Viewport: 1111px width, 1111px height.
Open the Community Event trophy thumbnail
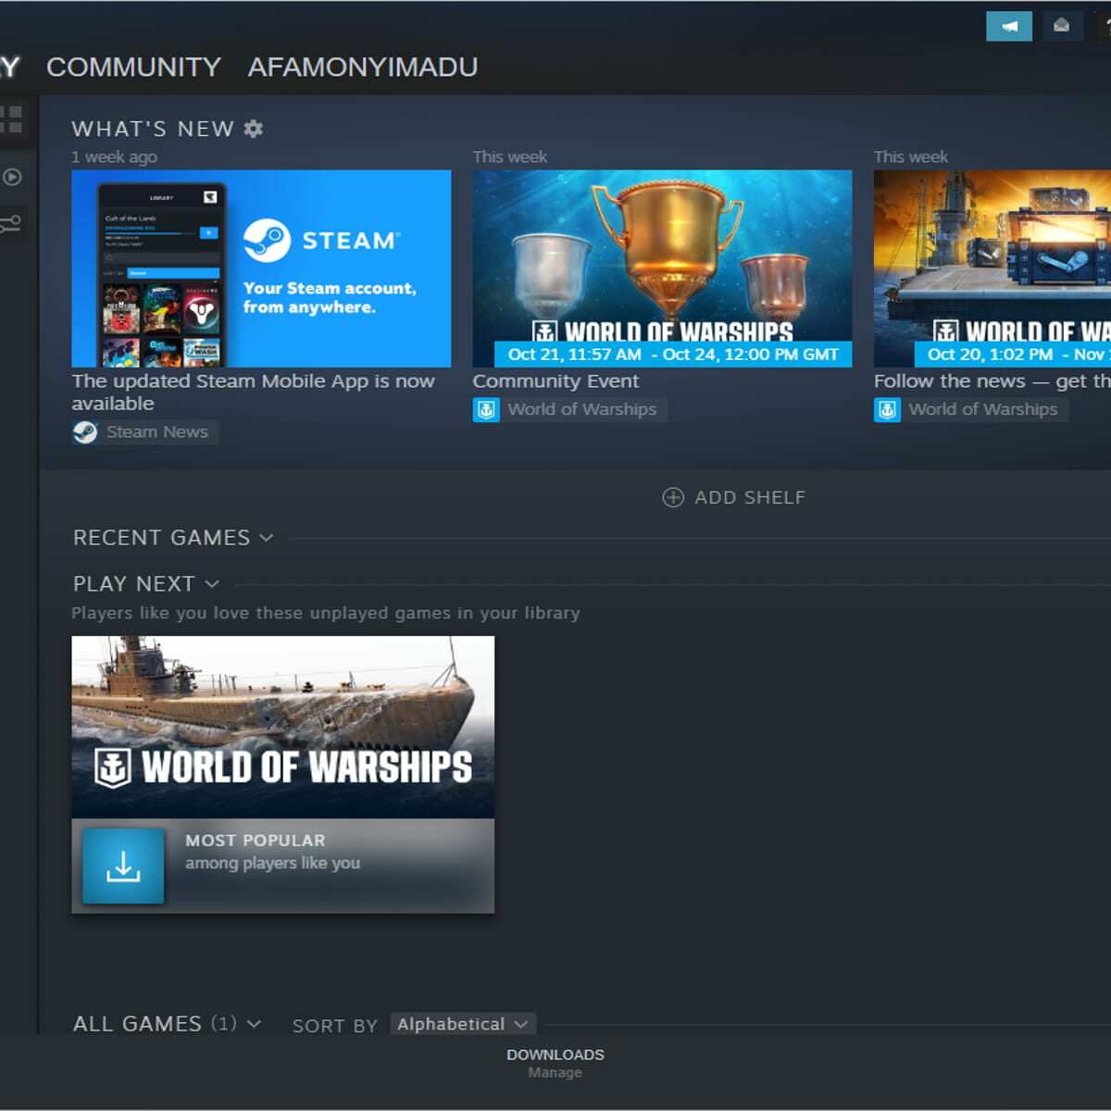662,268
